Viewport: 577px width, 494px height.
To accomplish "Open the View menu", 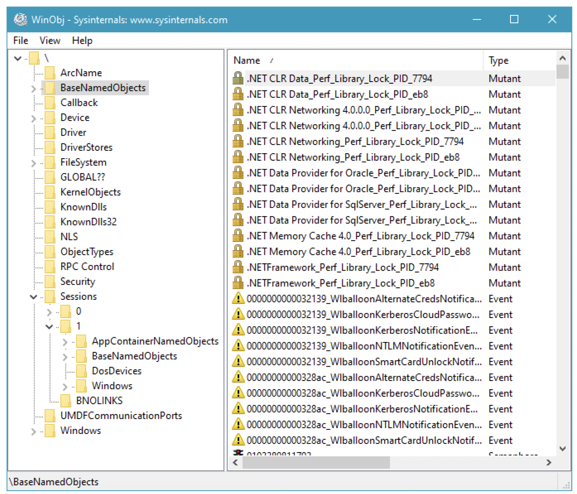I will [x=50, y=40].
